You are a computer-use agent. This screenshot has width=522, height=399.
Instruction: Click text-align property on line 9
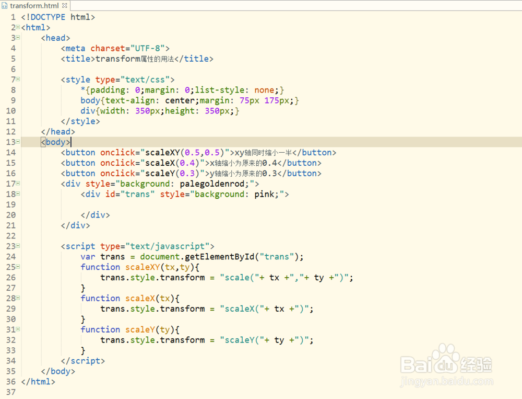point(130,100)
